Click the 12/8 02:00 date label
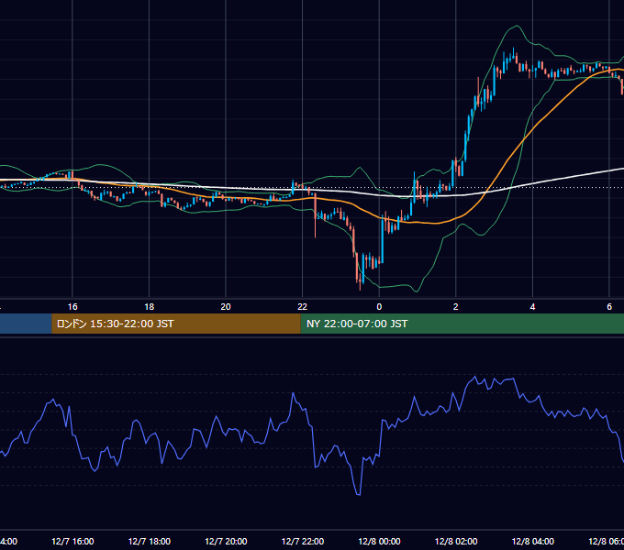The width and height of the screenshot is (624, 550). coord(456,541)
